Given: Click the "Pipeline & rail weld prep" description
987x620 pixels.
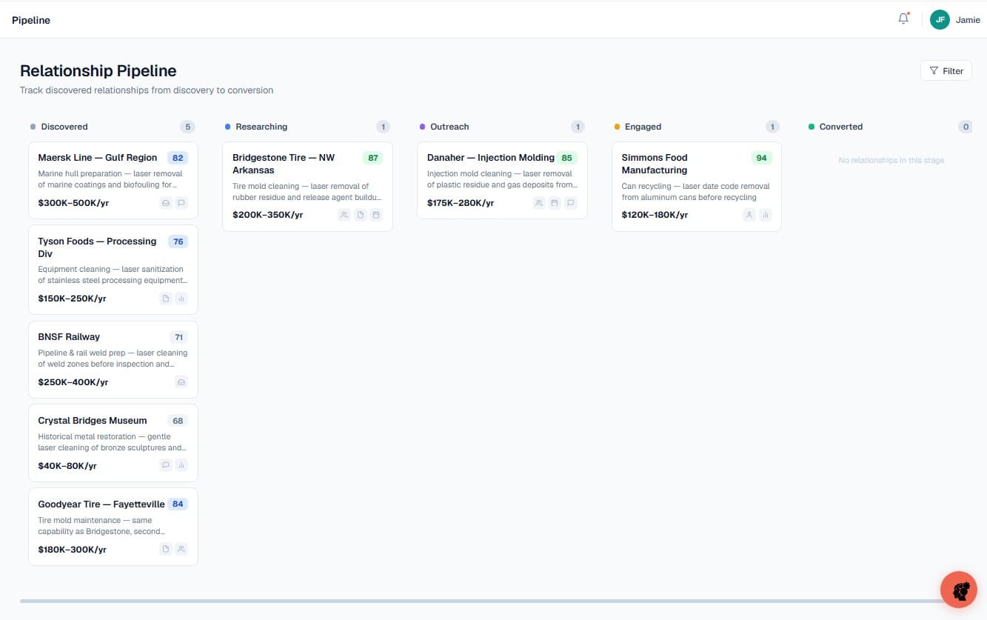Looking at the screenshot, I should 113,359.
